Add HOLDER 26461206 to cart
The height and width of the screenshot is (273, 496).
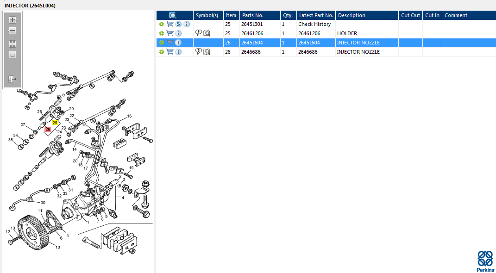coord(170,33)
